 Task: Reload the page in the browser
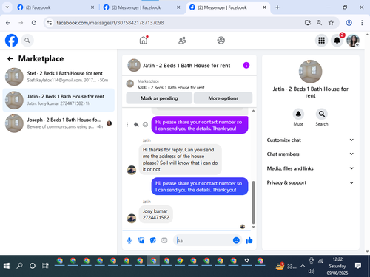pyautogui.click(x=34, y=23)
